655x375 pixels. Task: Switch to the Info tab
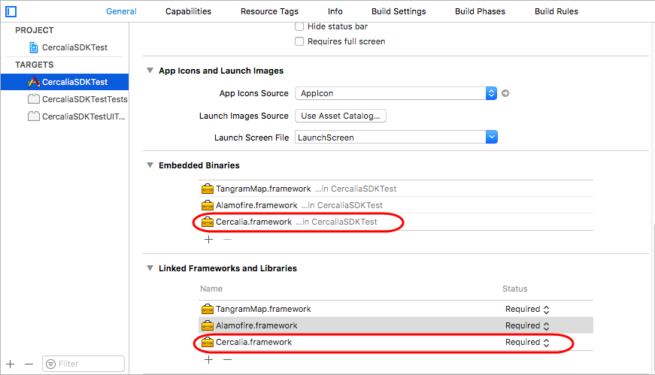coord(335,11)
